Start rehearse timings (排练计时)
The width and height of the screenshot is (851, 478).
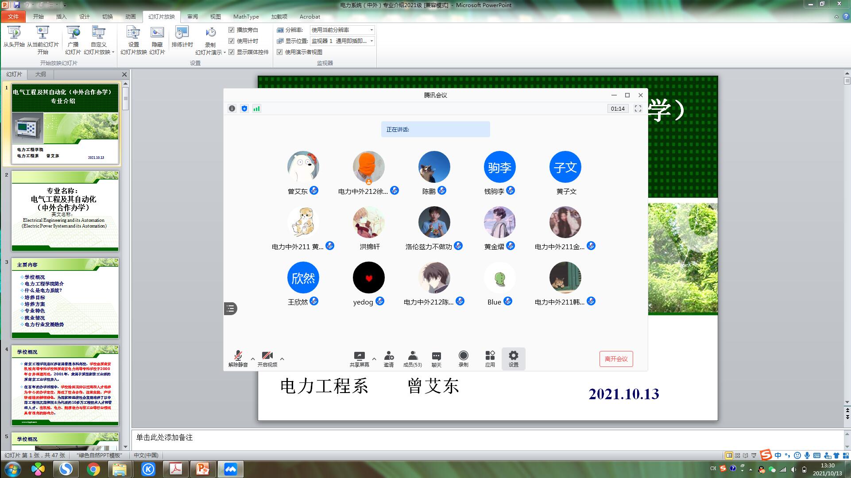click(x=182, y=36)
